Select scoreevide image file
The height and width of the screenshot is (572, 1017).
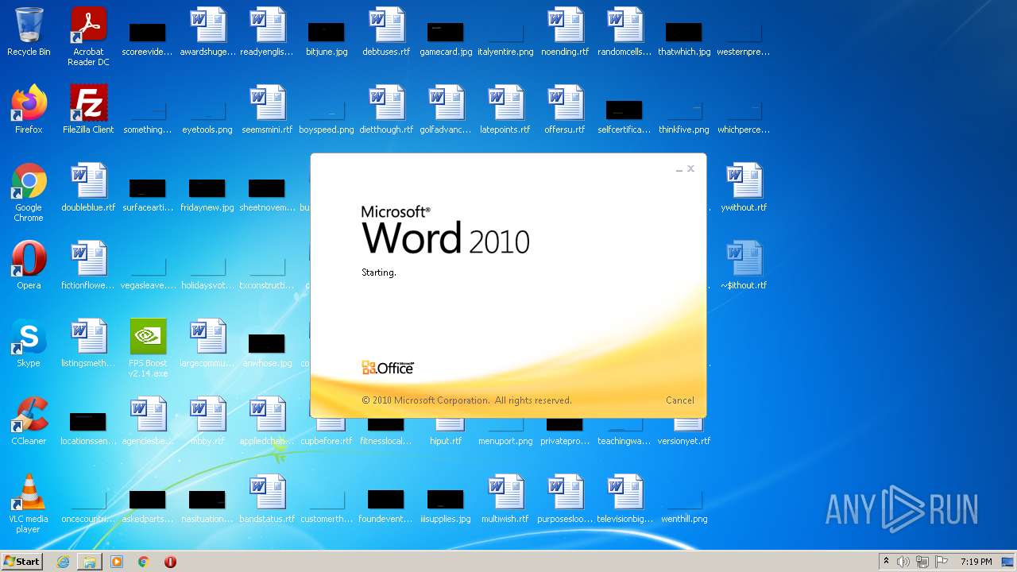(148, 32)
